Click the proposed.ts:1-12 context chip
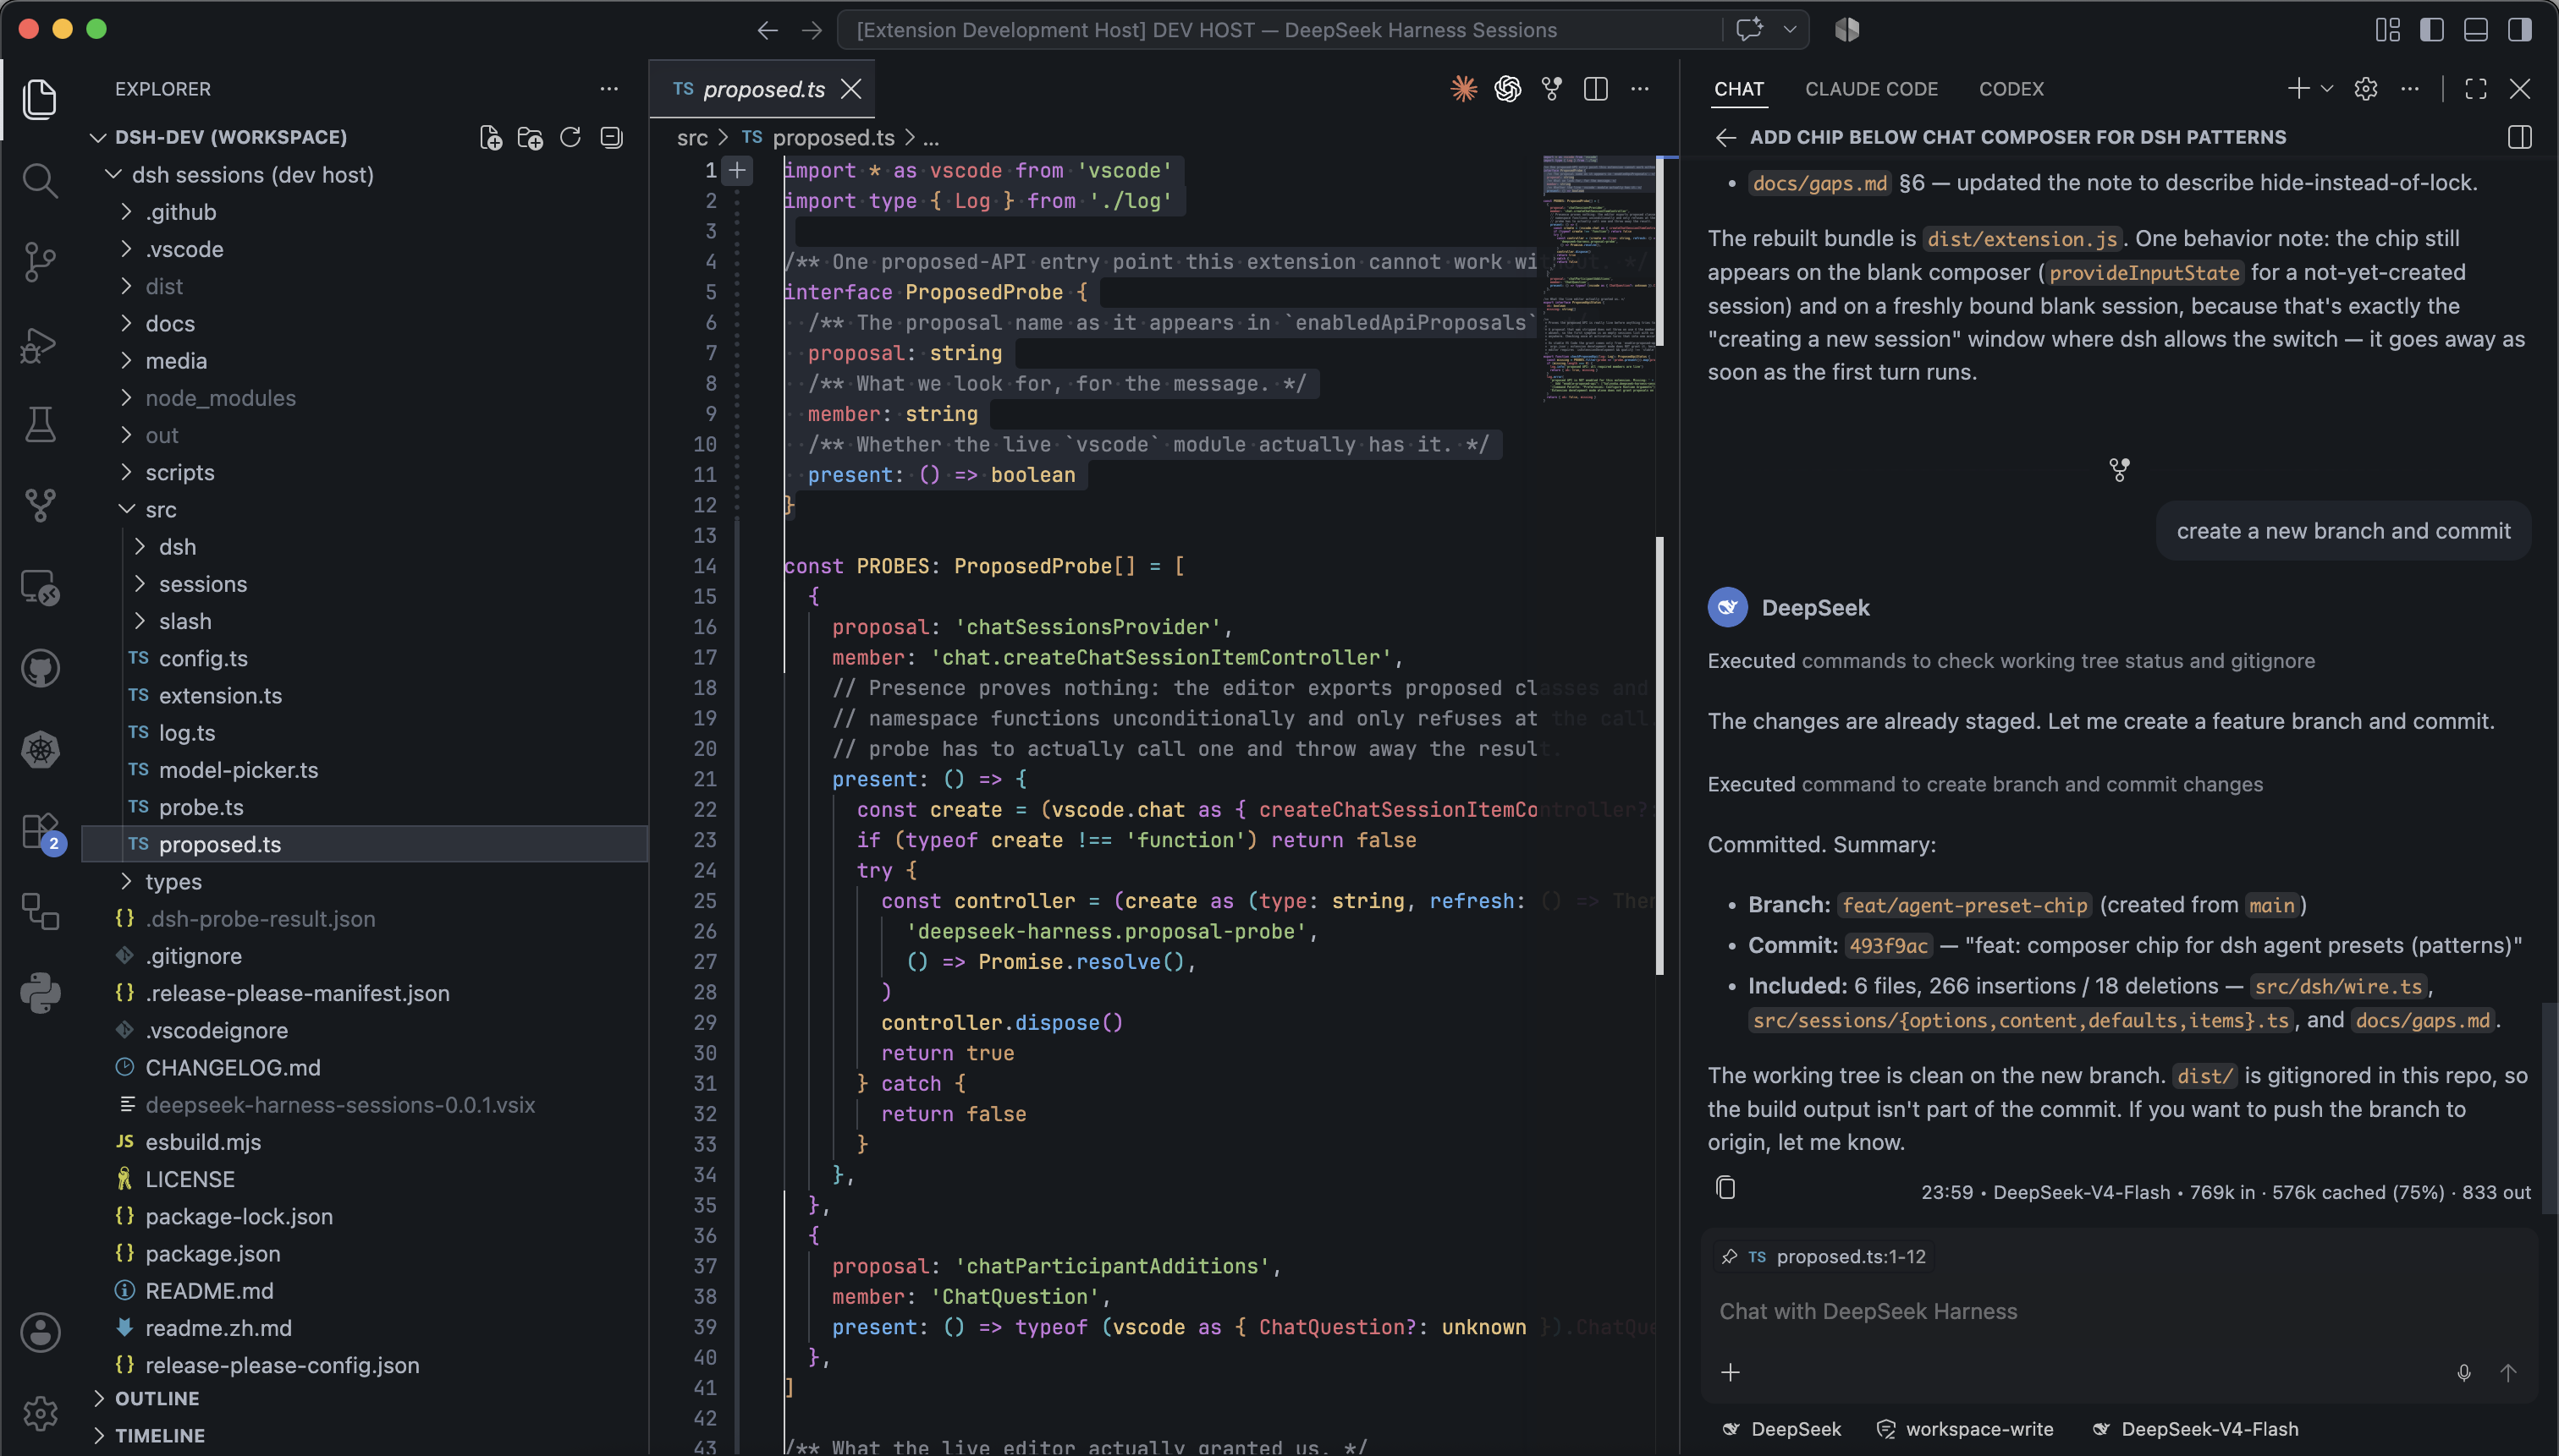 click(x=1824, y=1257)
